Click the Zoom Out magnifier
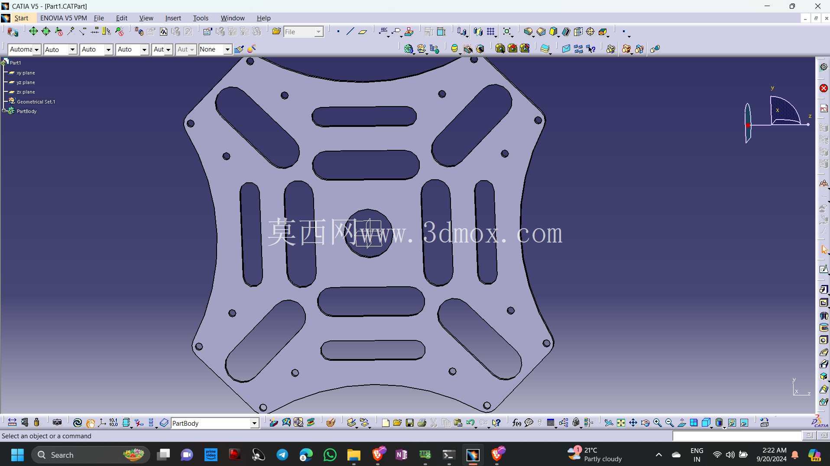The width and height of the screenshot is (830, 466). click(669, 423)
